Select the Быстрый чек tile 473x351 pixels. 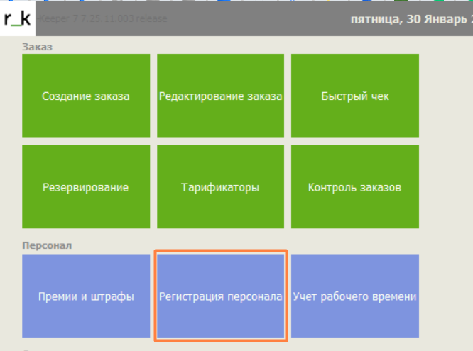(355, 96)
